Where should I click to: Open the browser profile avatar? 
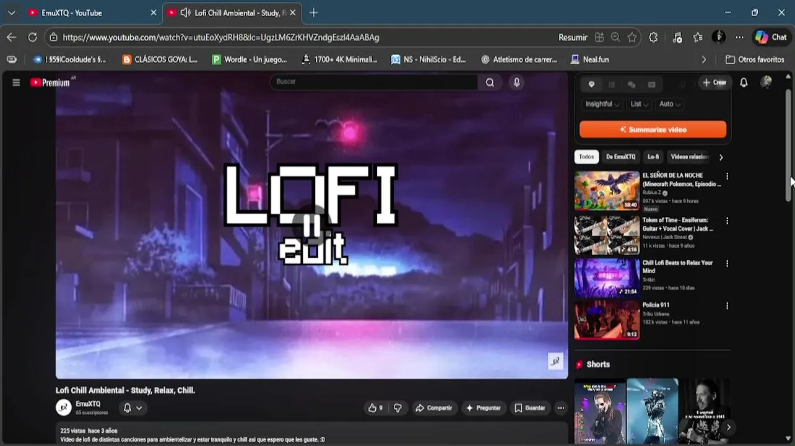pyautogui.click(x=719, y=37)
